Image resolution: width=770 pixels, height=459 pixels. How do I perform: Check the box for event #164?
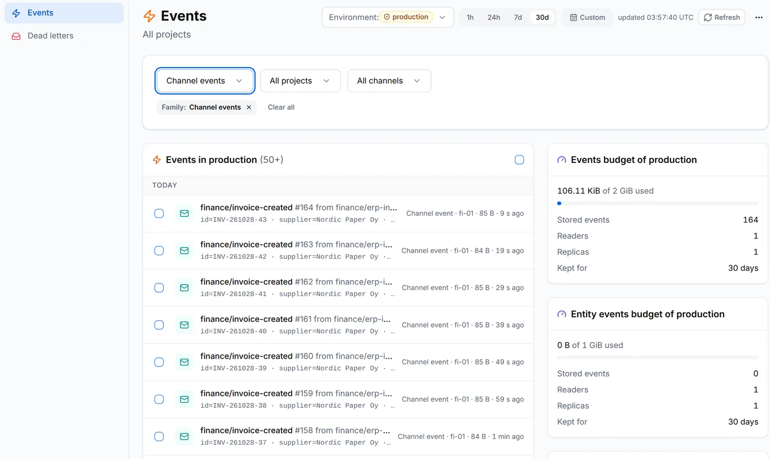pyautogui.click(x=159, y=213)
